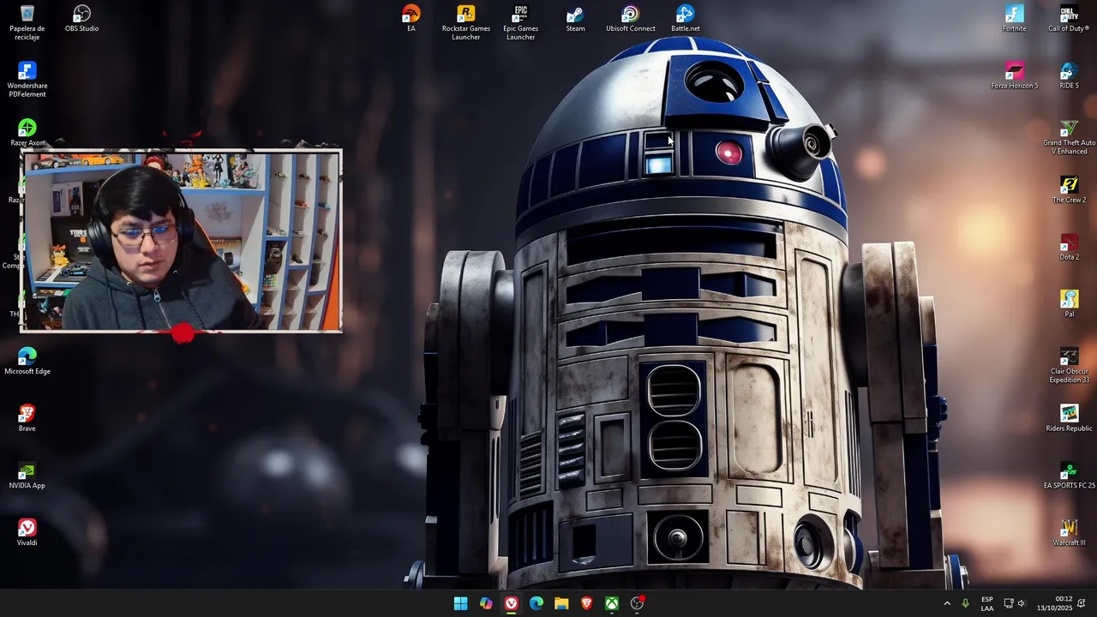Open the volume tray icon
The height and width of the screenshot is (617, 1097).
coord(1022,603)
